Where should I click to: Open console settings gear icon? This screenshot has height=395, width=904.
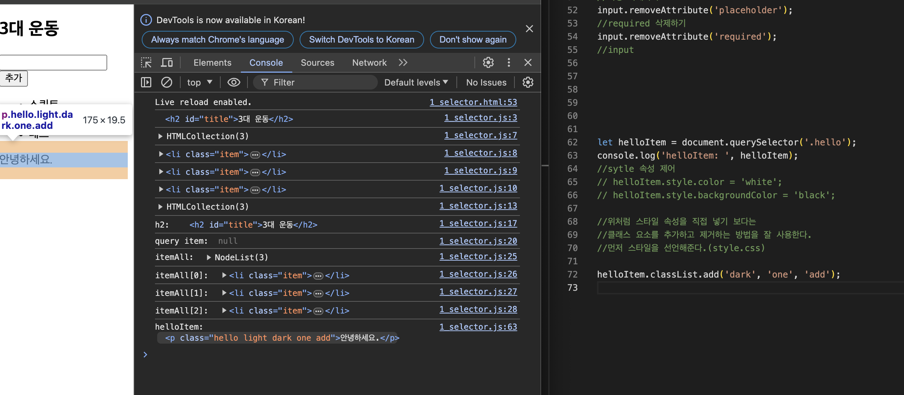[x=528, y=82]
